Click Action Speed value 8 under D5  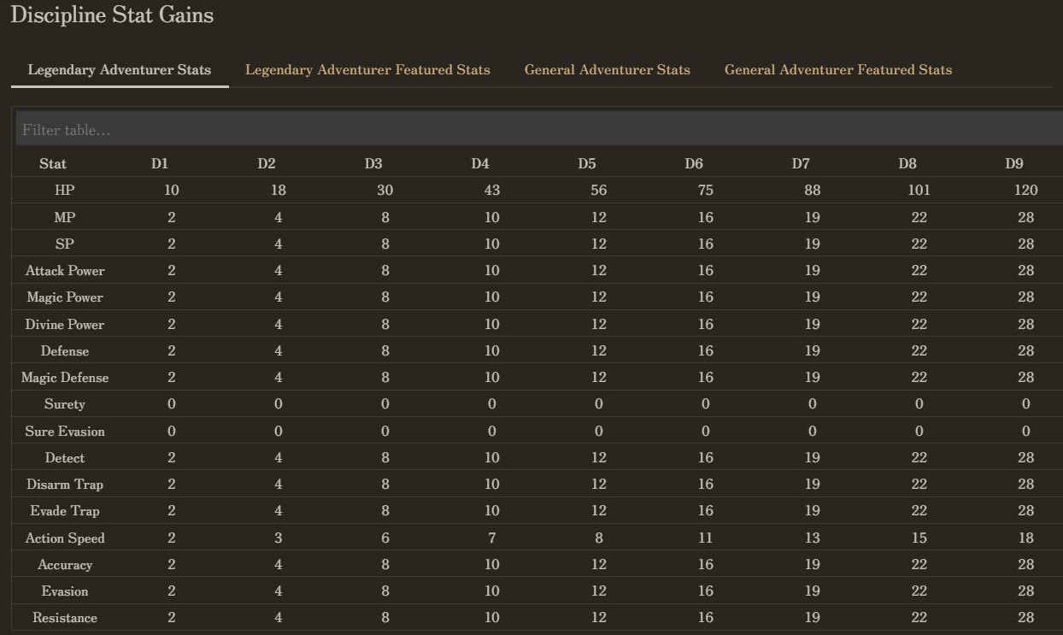[599, 538]
